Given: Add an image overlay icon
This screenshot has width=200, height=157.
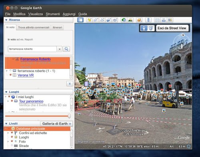Looking at the screenshot, I should [x=108, y=20].
